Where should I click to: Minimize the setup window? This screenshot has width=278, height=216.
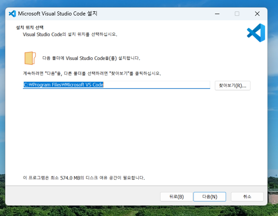point(217,14)
